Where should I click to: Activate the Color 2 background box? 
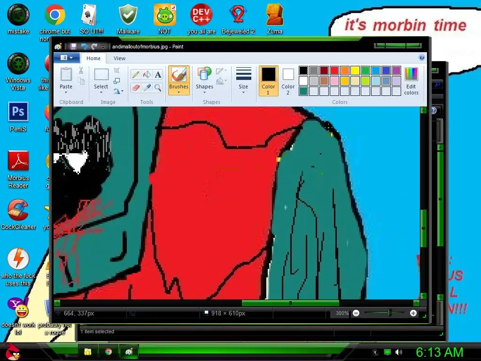tap(288, 81)
